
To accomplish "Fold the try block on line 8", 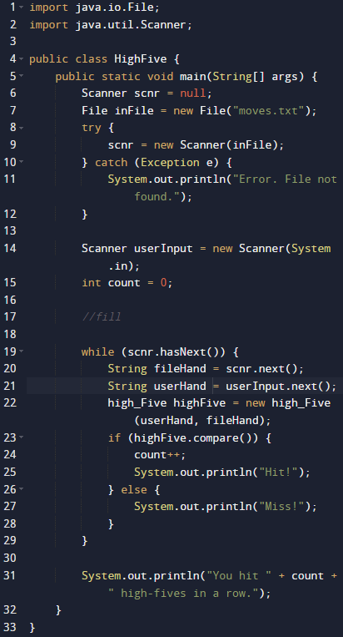I will point(21,128).
